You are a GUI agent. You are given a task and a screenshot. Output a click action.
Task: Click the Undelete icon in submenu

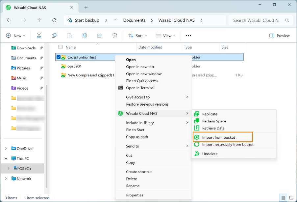197,153
